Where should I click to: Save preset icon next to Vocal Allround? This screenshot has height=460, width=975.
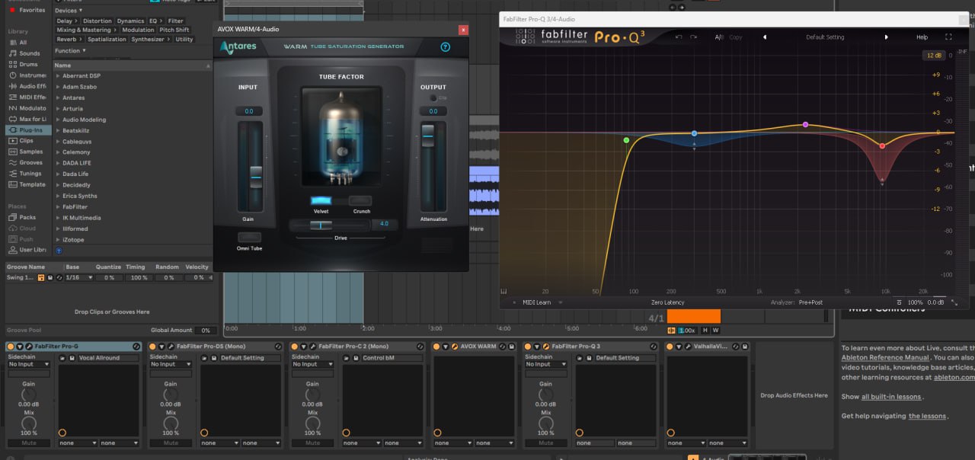coord(72,358)
